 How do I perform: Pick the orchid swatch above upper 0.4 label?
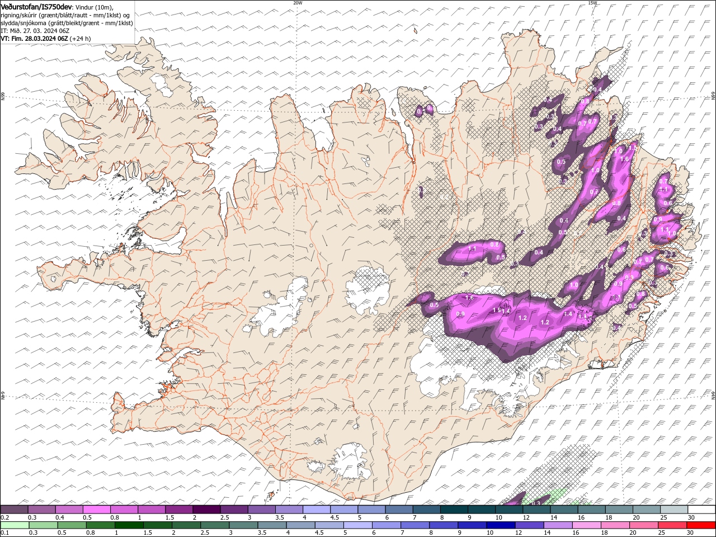pos(69,510)
